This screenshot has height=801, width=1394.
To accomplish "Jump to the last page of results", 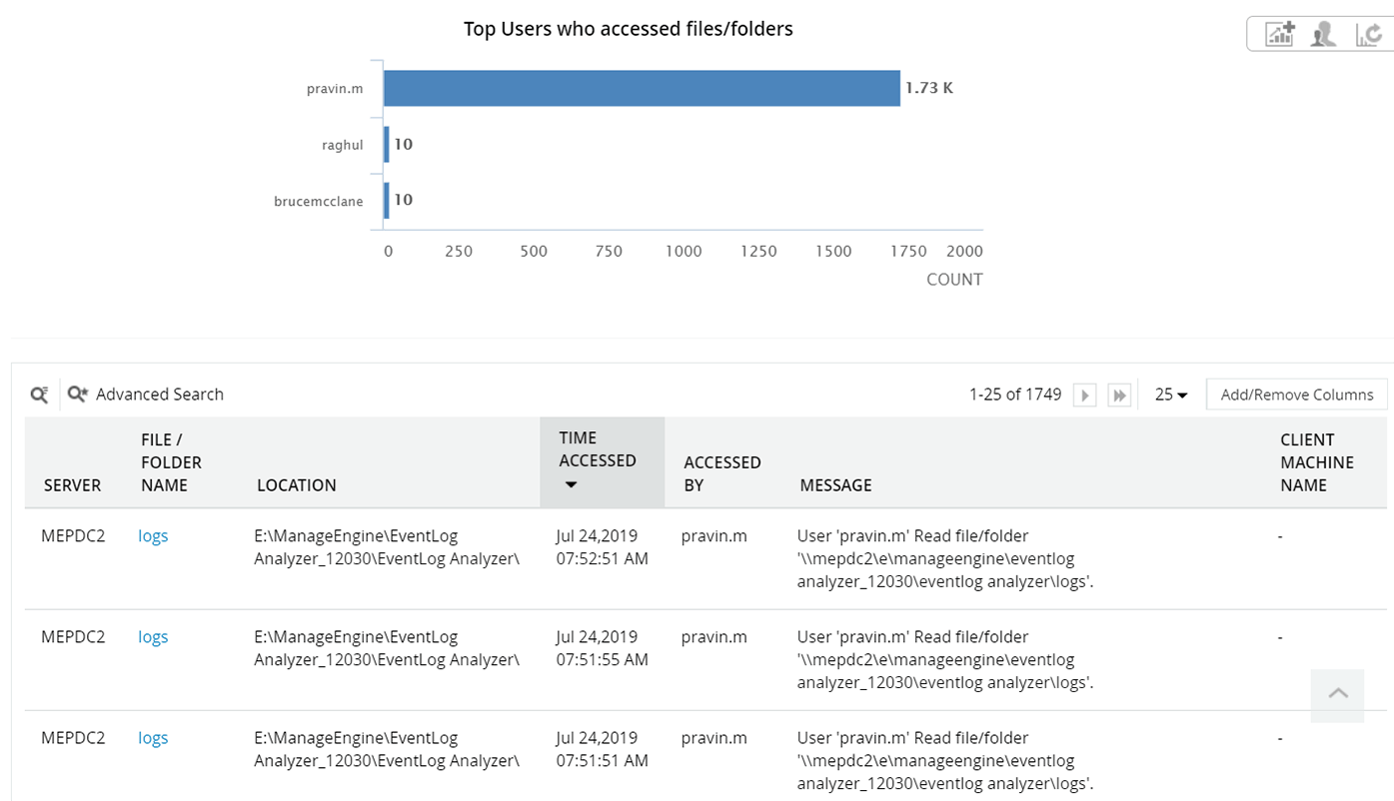I will click(x=1119, y=396).
